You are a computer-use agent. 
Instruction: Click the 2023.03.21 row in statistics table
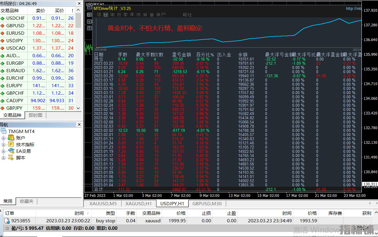click(x=227, y=72)
